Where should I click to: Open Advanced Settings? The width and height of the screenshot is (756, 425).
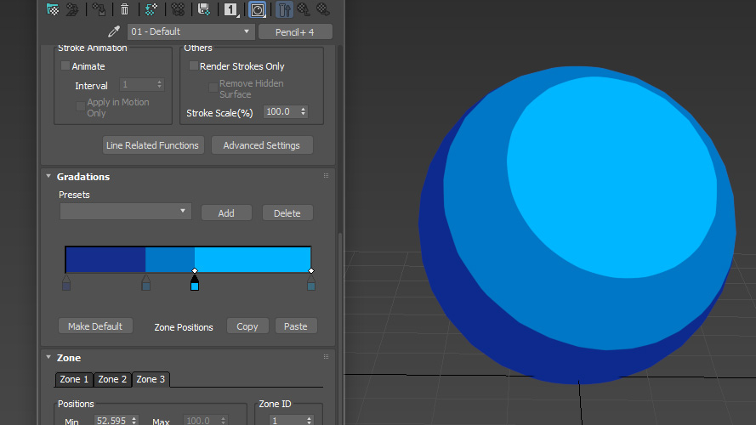tap(262, 145)
